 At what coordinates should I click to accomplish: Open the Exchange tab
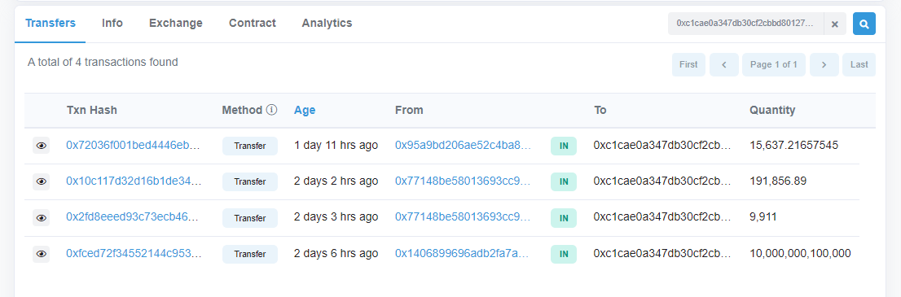click(x=176, y=23)
